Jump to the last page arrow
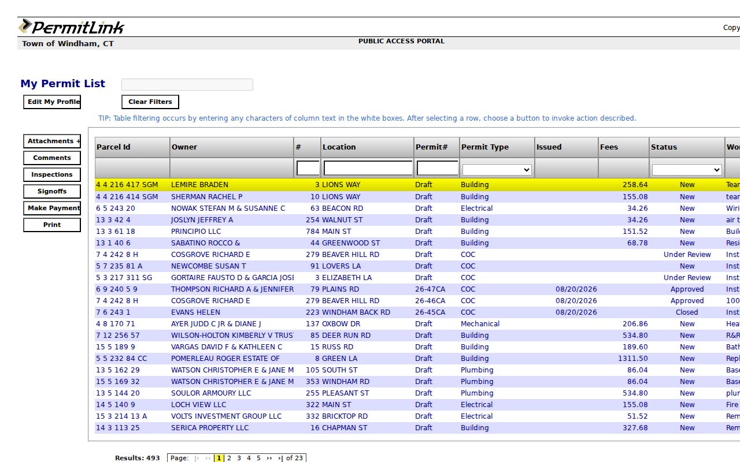 [280, 458]
